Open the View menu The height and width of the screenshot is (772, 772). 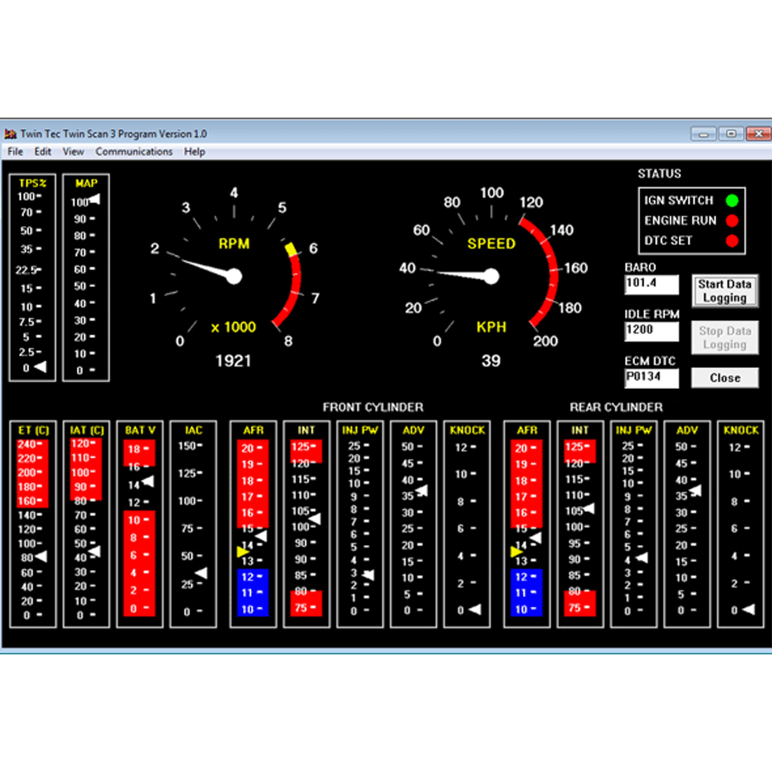point(73,151)
